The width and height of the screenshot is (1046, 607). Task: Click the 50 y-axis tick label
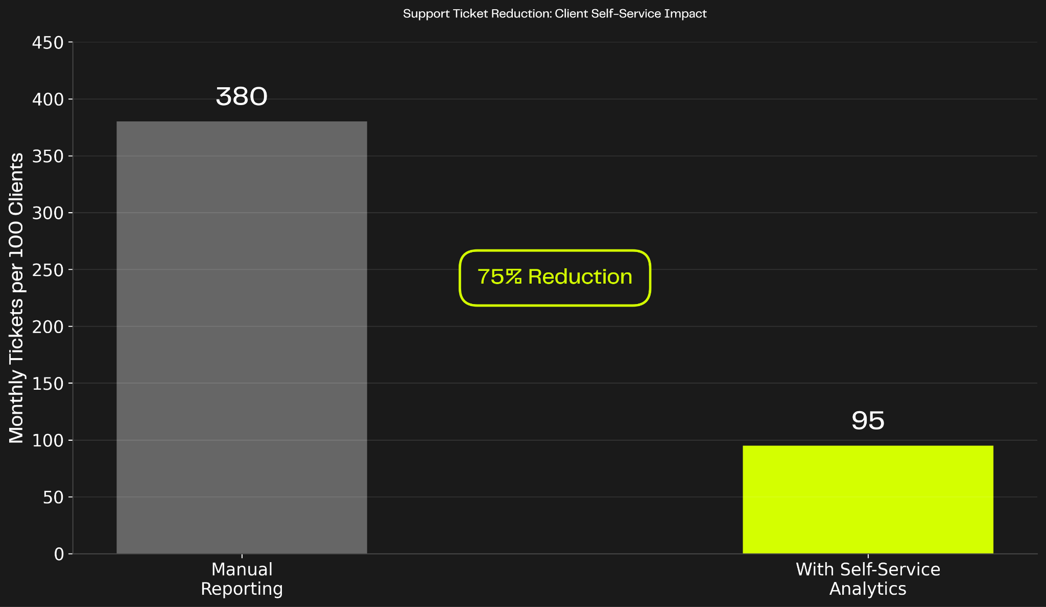tap(53, 497)
